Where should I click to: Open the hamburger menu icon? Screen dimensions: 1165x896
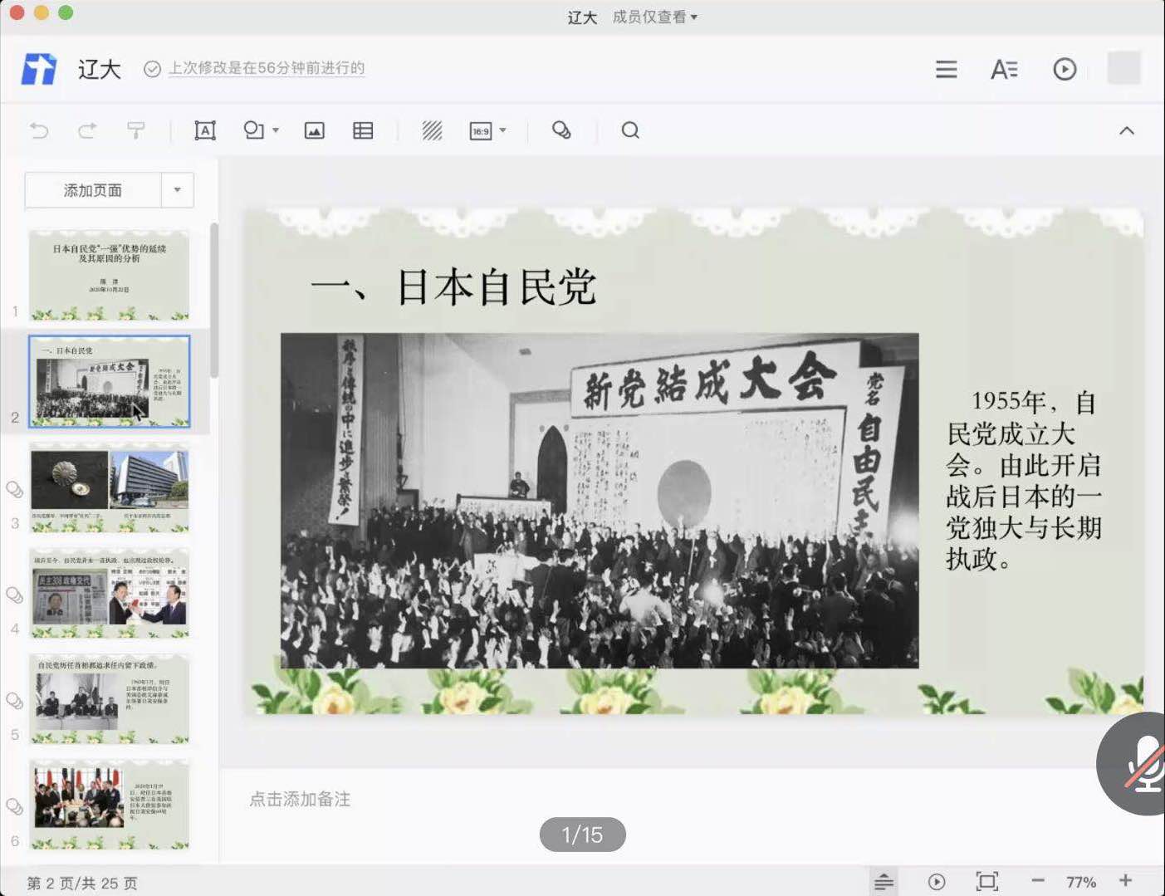(x=946, y=70)
